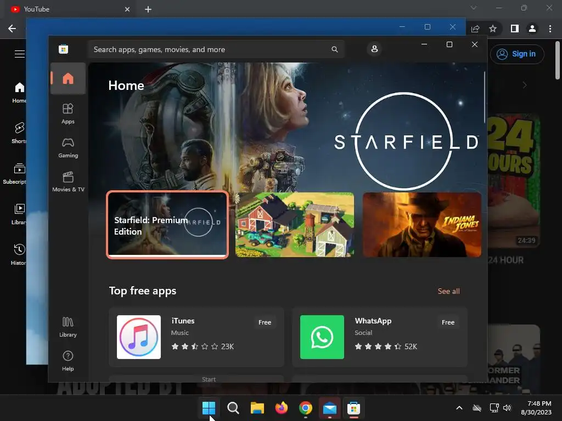Open YouTube hamburger guide menu
This screenshot has height=421, width=562.
pyautogui.click(x=19, y=54)
